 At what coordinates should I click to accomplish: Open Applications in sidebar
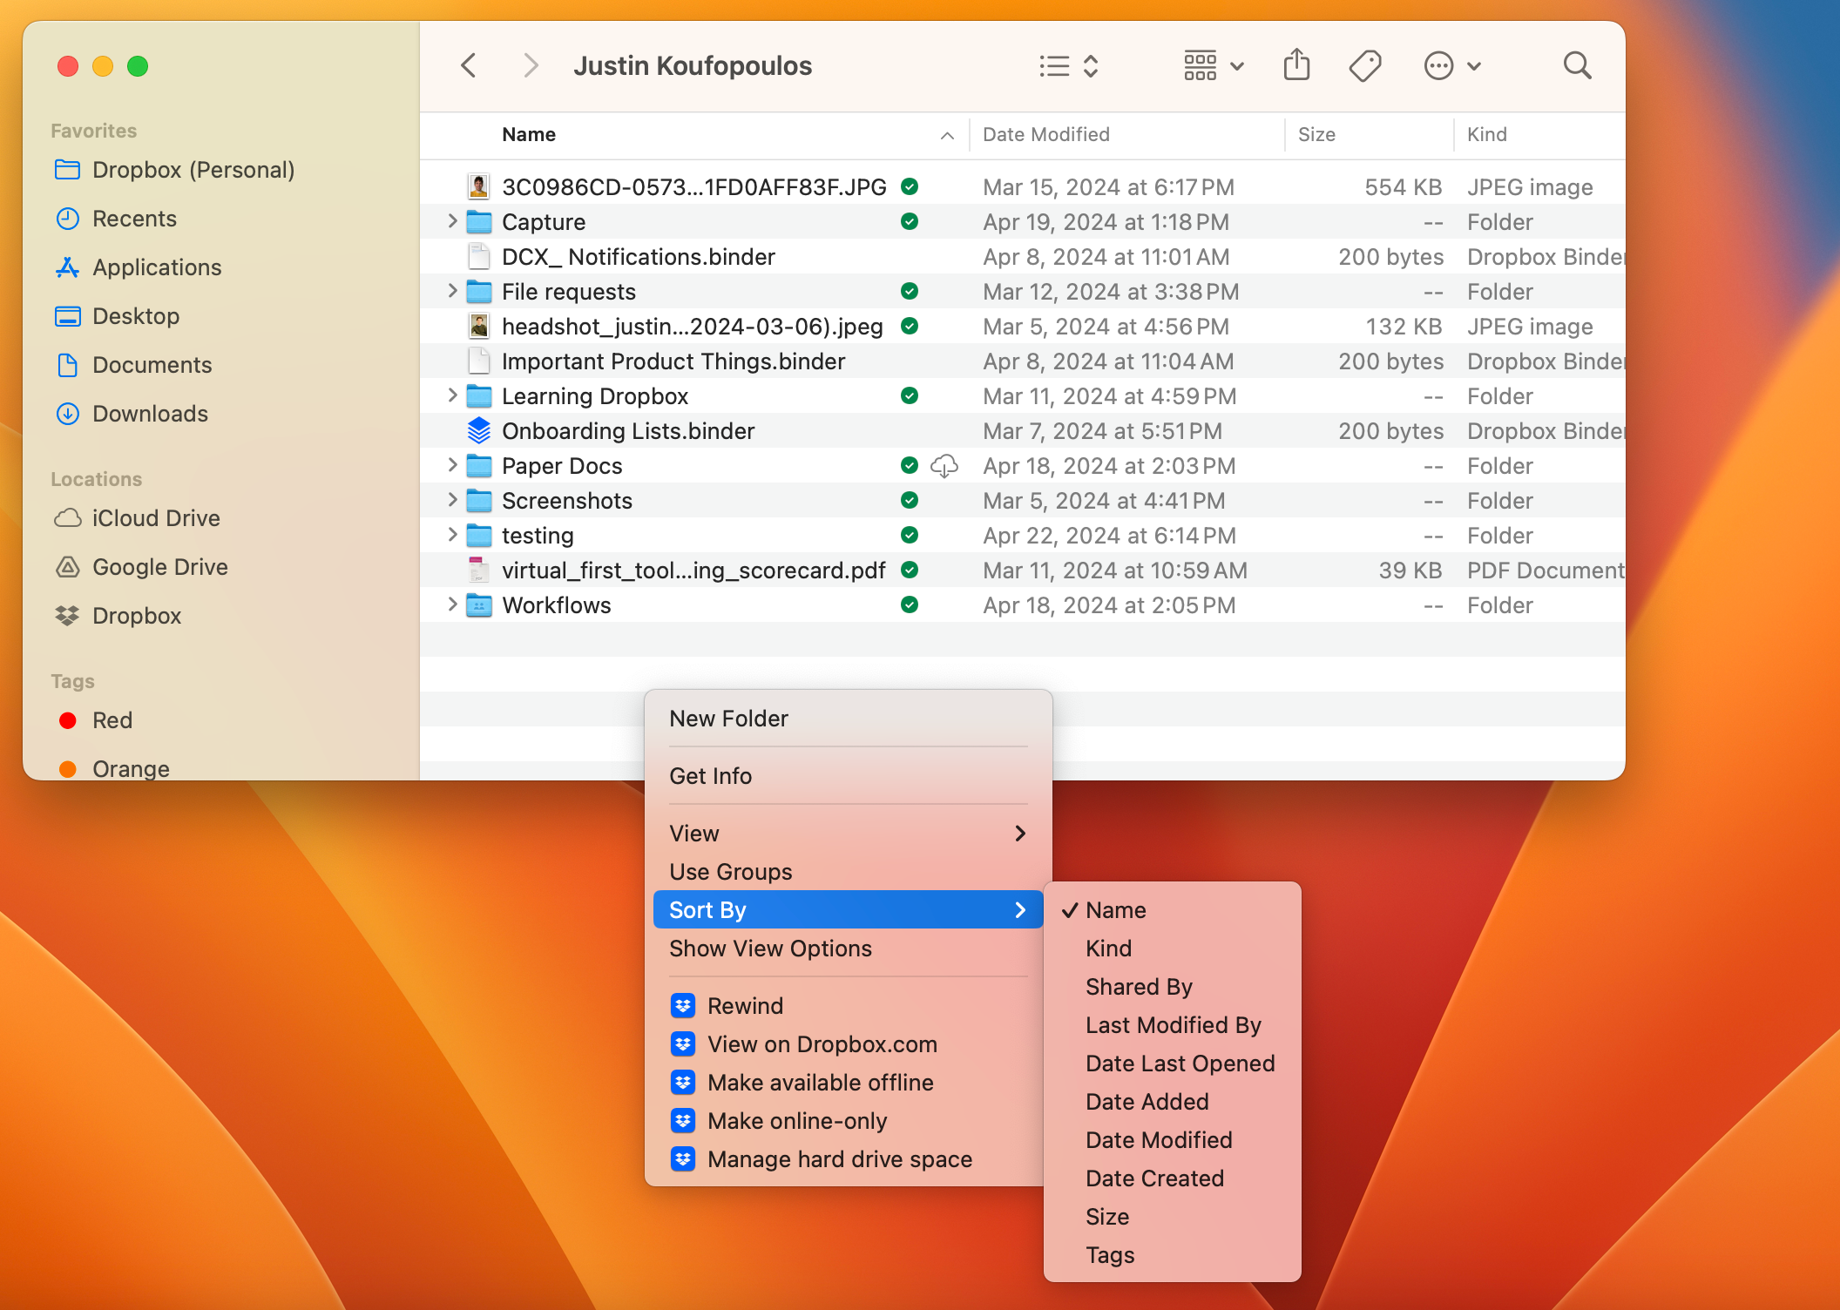pos(139,267)
